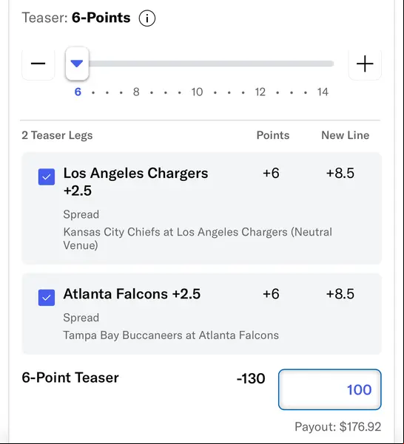Click the wager amount field showing 100
The height and width of the screenshot is (444, 404).
pyautogui.click(x=330, y=389)
